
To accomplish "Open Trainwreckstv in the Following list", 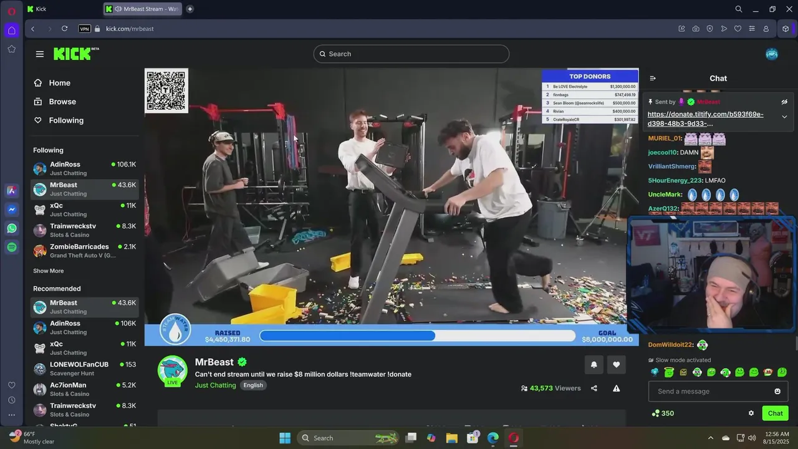I will [x=84, y=230].
